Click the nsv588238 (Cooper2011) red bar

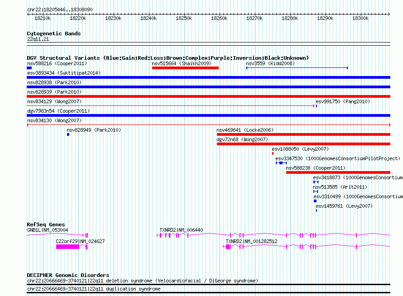coord(338,172)
